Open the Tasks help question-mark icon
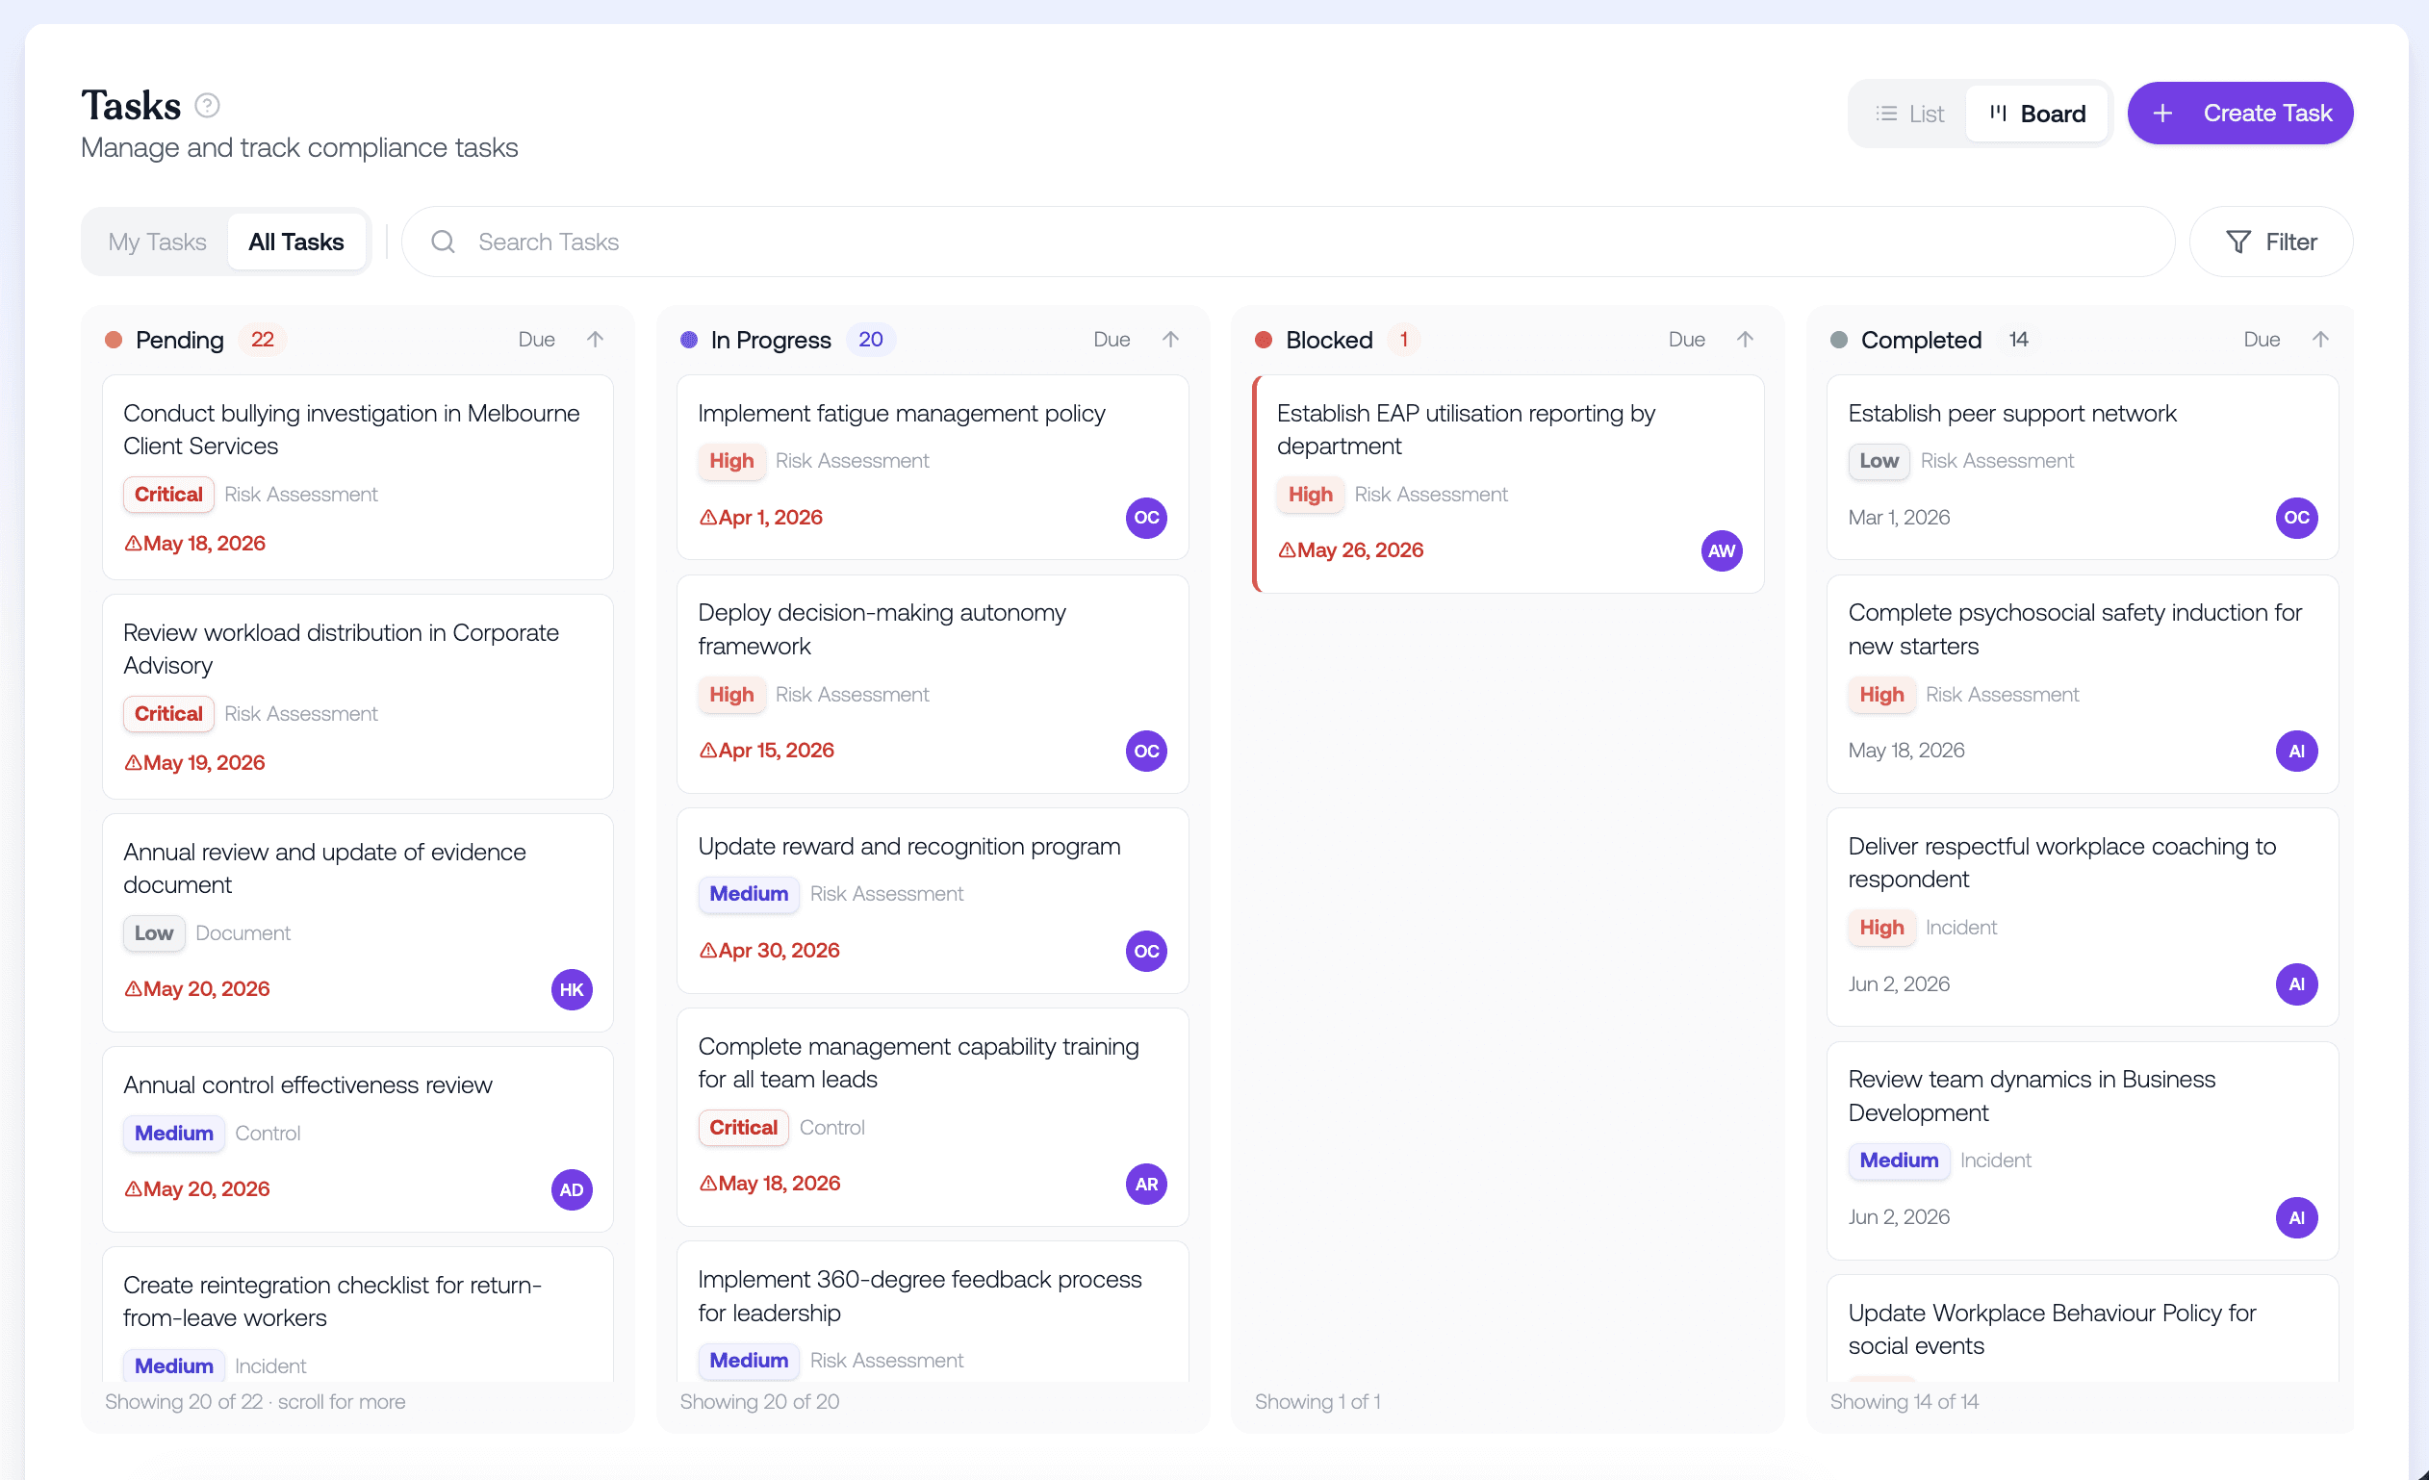The width and height of the screenshot is (2429, 1480). 207,106
